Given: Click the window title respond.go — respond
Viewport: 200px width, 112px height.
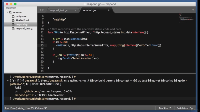Looking at the screenshot, I should 101,4.
